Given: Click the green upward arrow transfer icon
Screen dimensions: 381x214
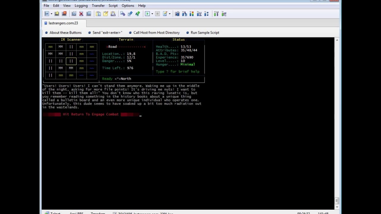Looking at the screenshot, I should pos(137,14).
